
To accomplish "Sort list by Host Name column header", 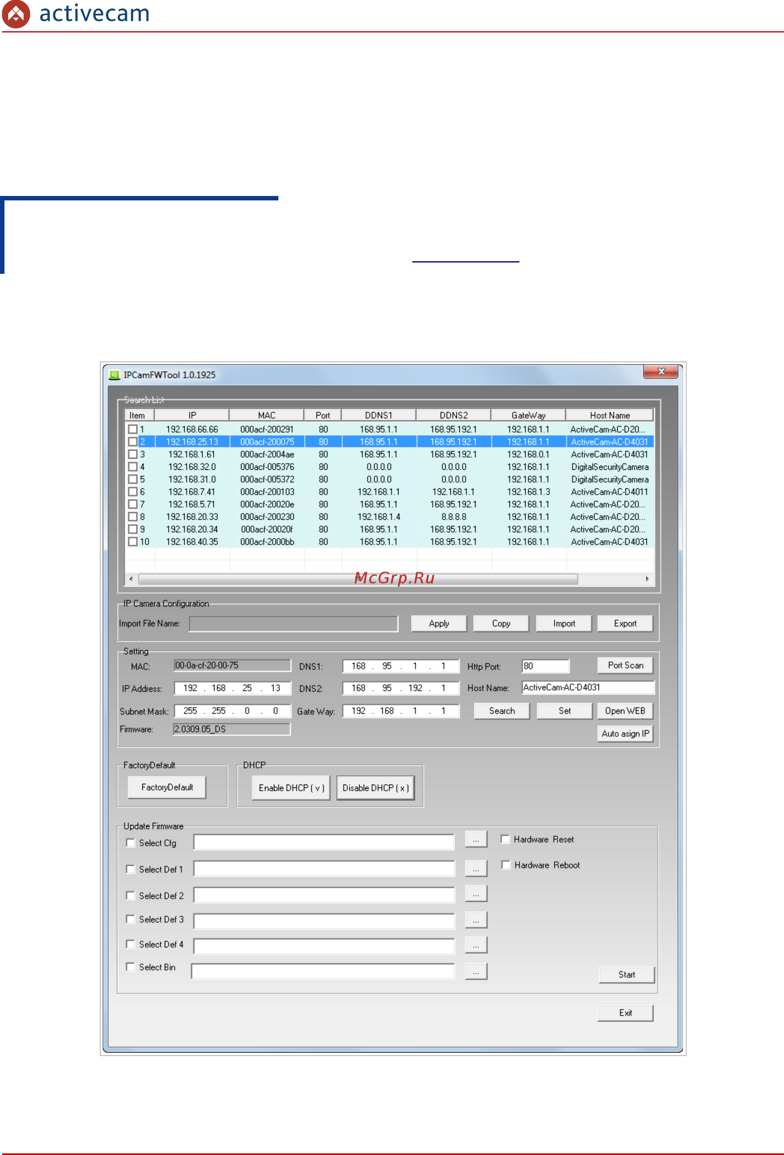I will 610,415.
